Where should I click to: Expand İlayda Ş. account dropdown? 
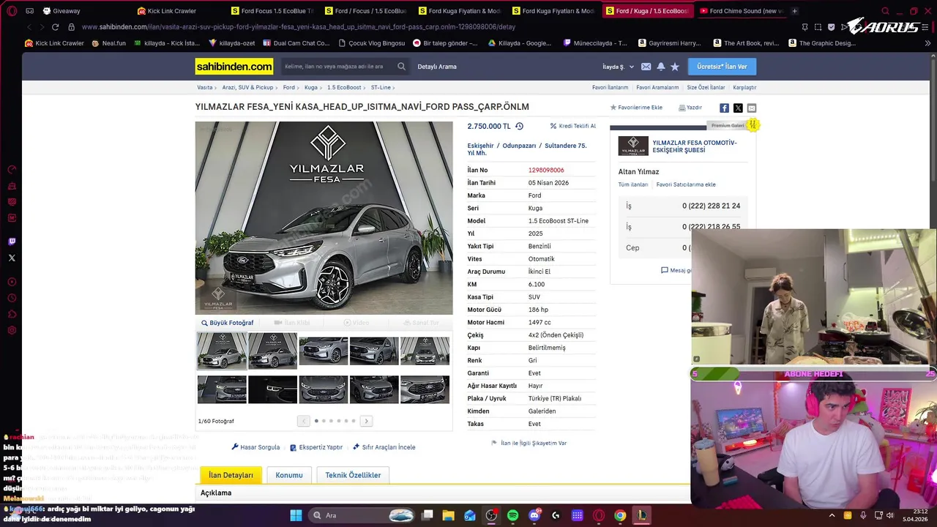pos(618,67)
